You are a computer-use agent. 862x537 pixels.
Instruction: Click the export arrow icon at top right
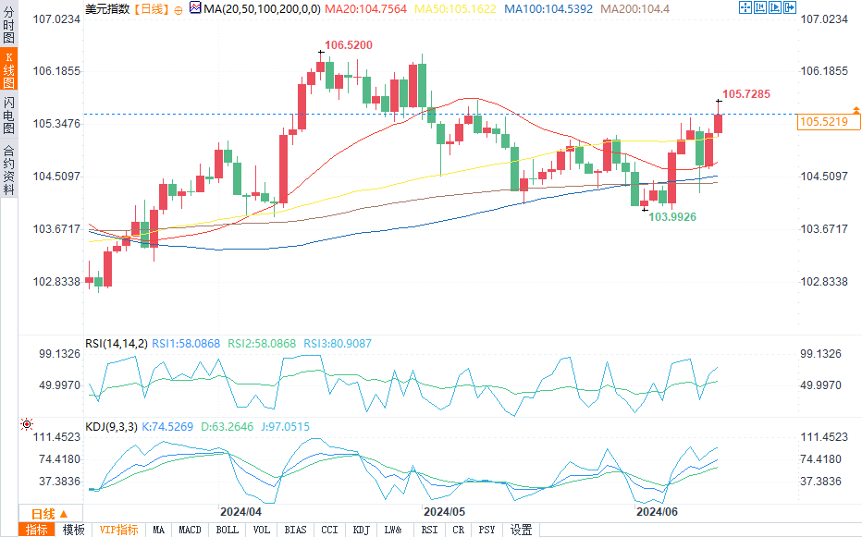tap(790, 7)
